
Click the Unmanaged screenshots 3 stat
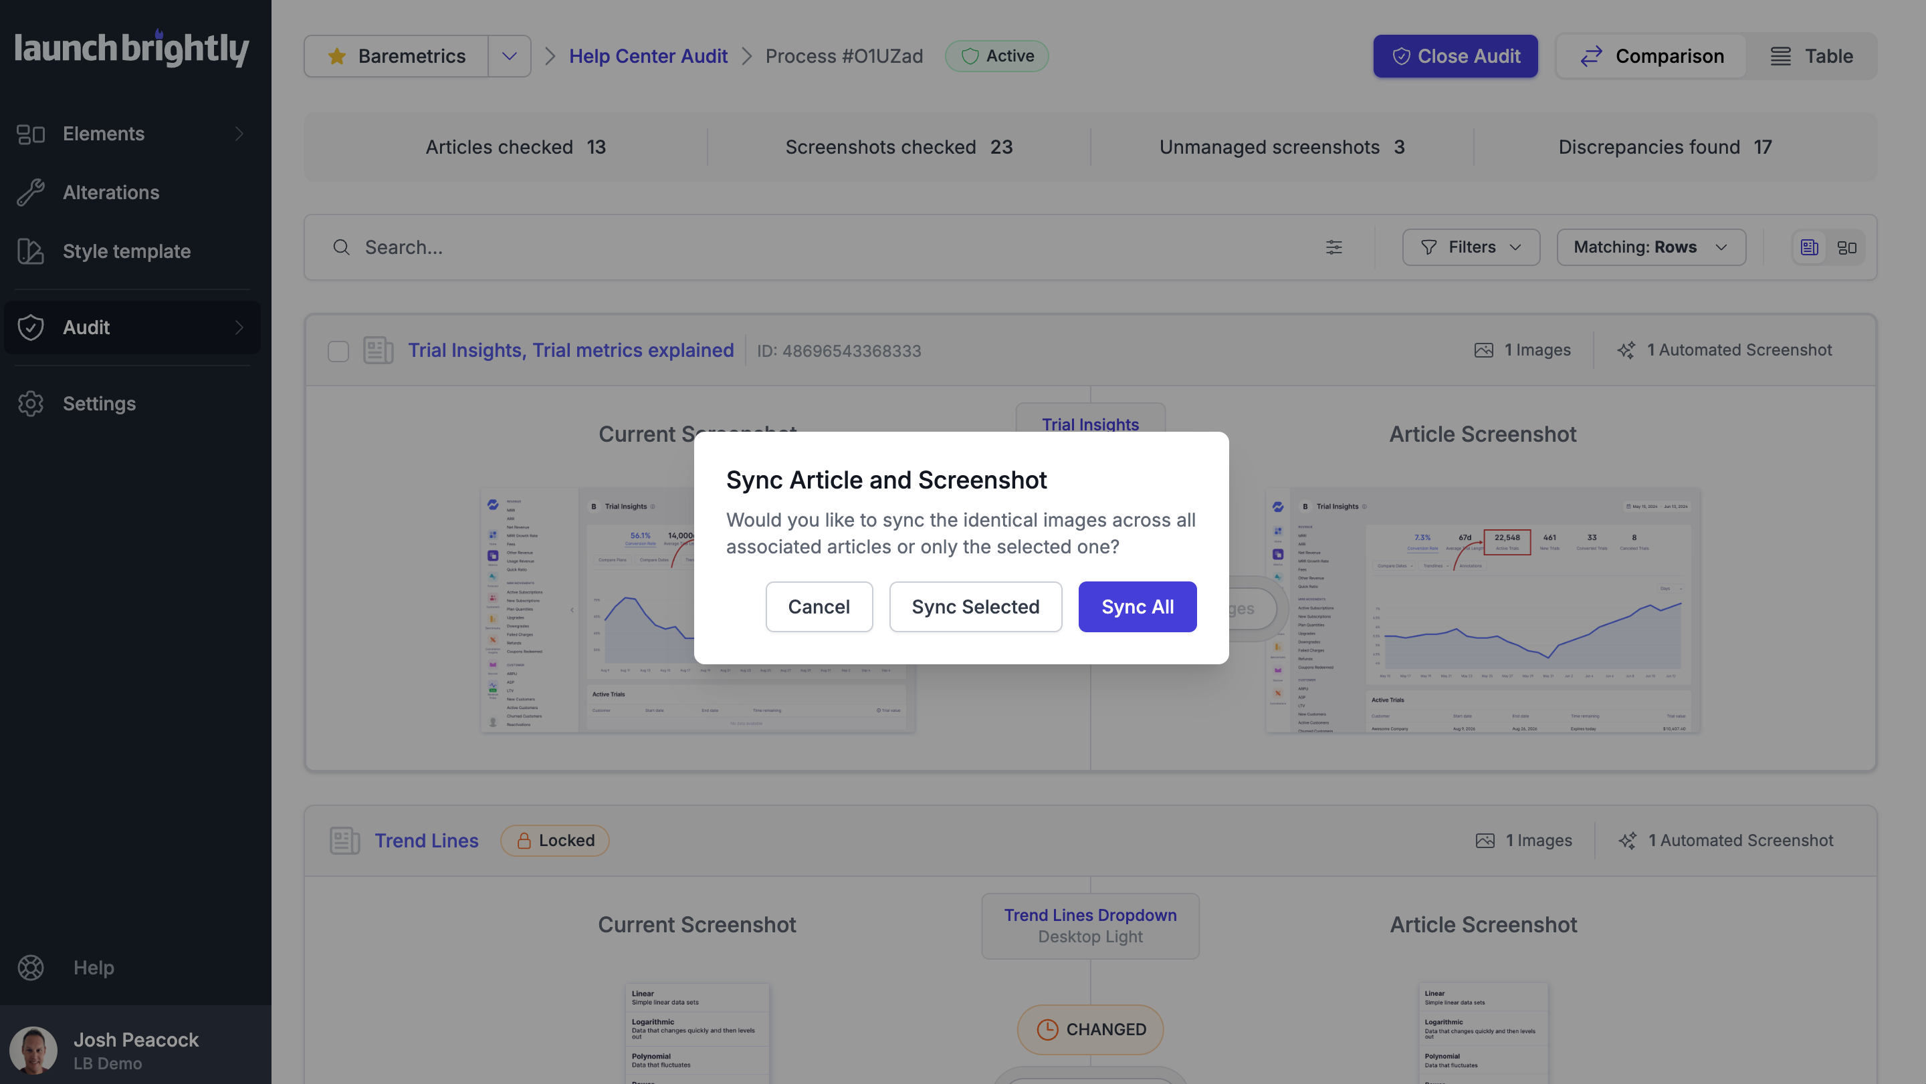(1281, 147)
